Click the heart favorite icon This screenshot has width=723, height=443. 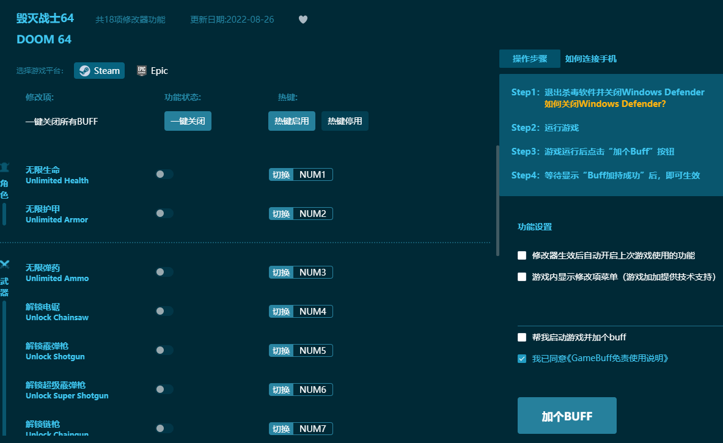click(303, 20)
